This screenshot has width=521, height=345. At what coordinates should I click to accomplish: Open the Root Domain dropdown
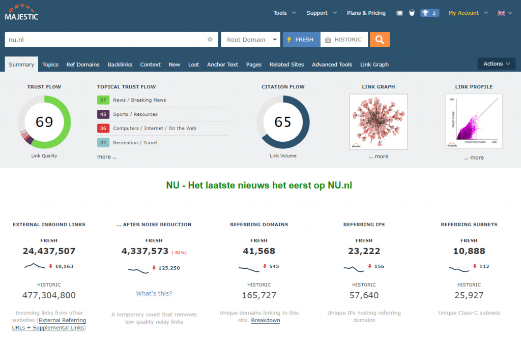(x=250, y=40)
